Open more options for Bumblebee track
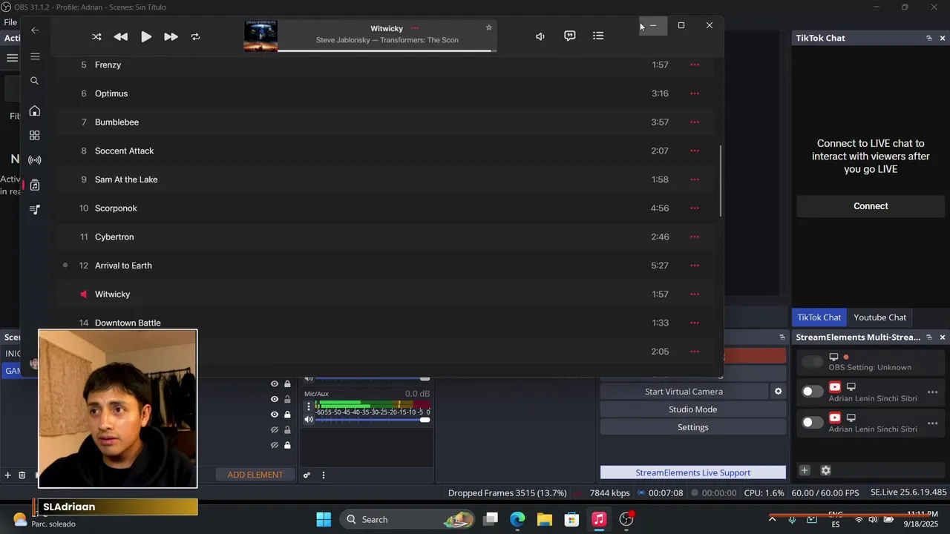 [695, 122]
